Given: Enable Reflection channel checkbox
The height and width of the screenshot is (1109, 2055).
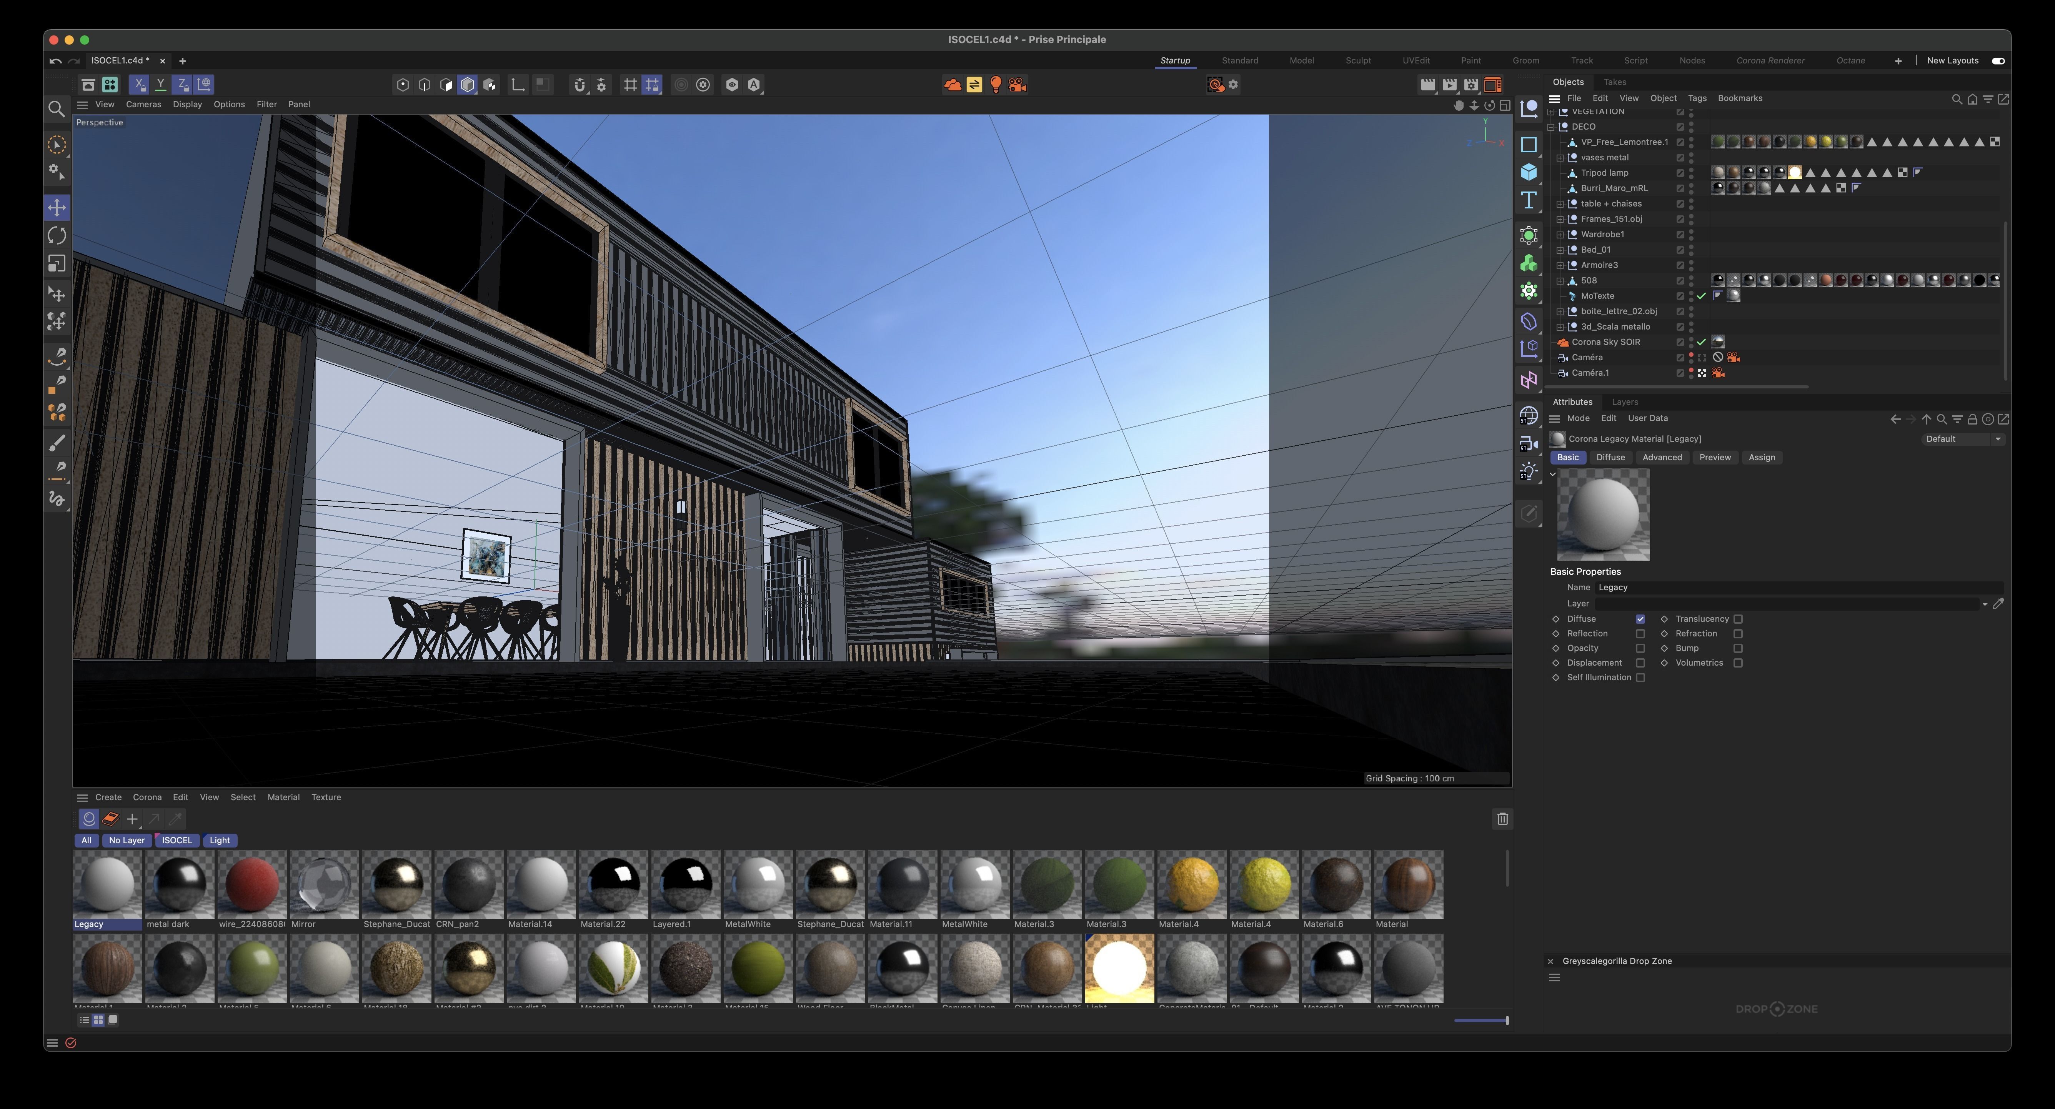Looking at the screenshot, I should [1640, 633].
